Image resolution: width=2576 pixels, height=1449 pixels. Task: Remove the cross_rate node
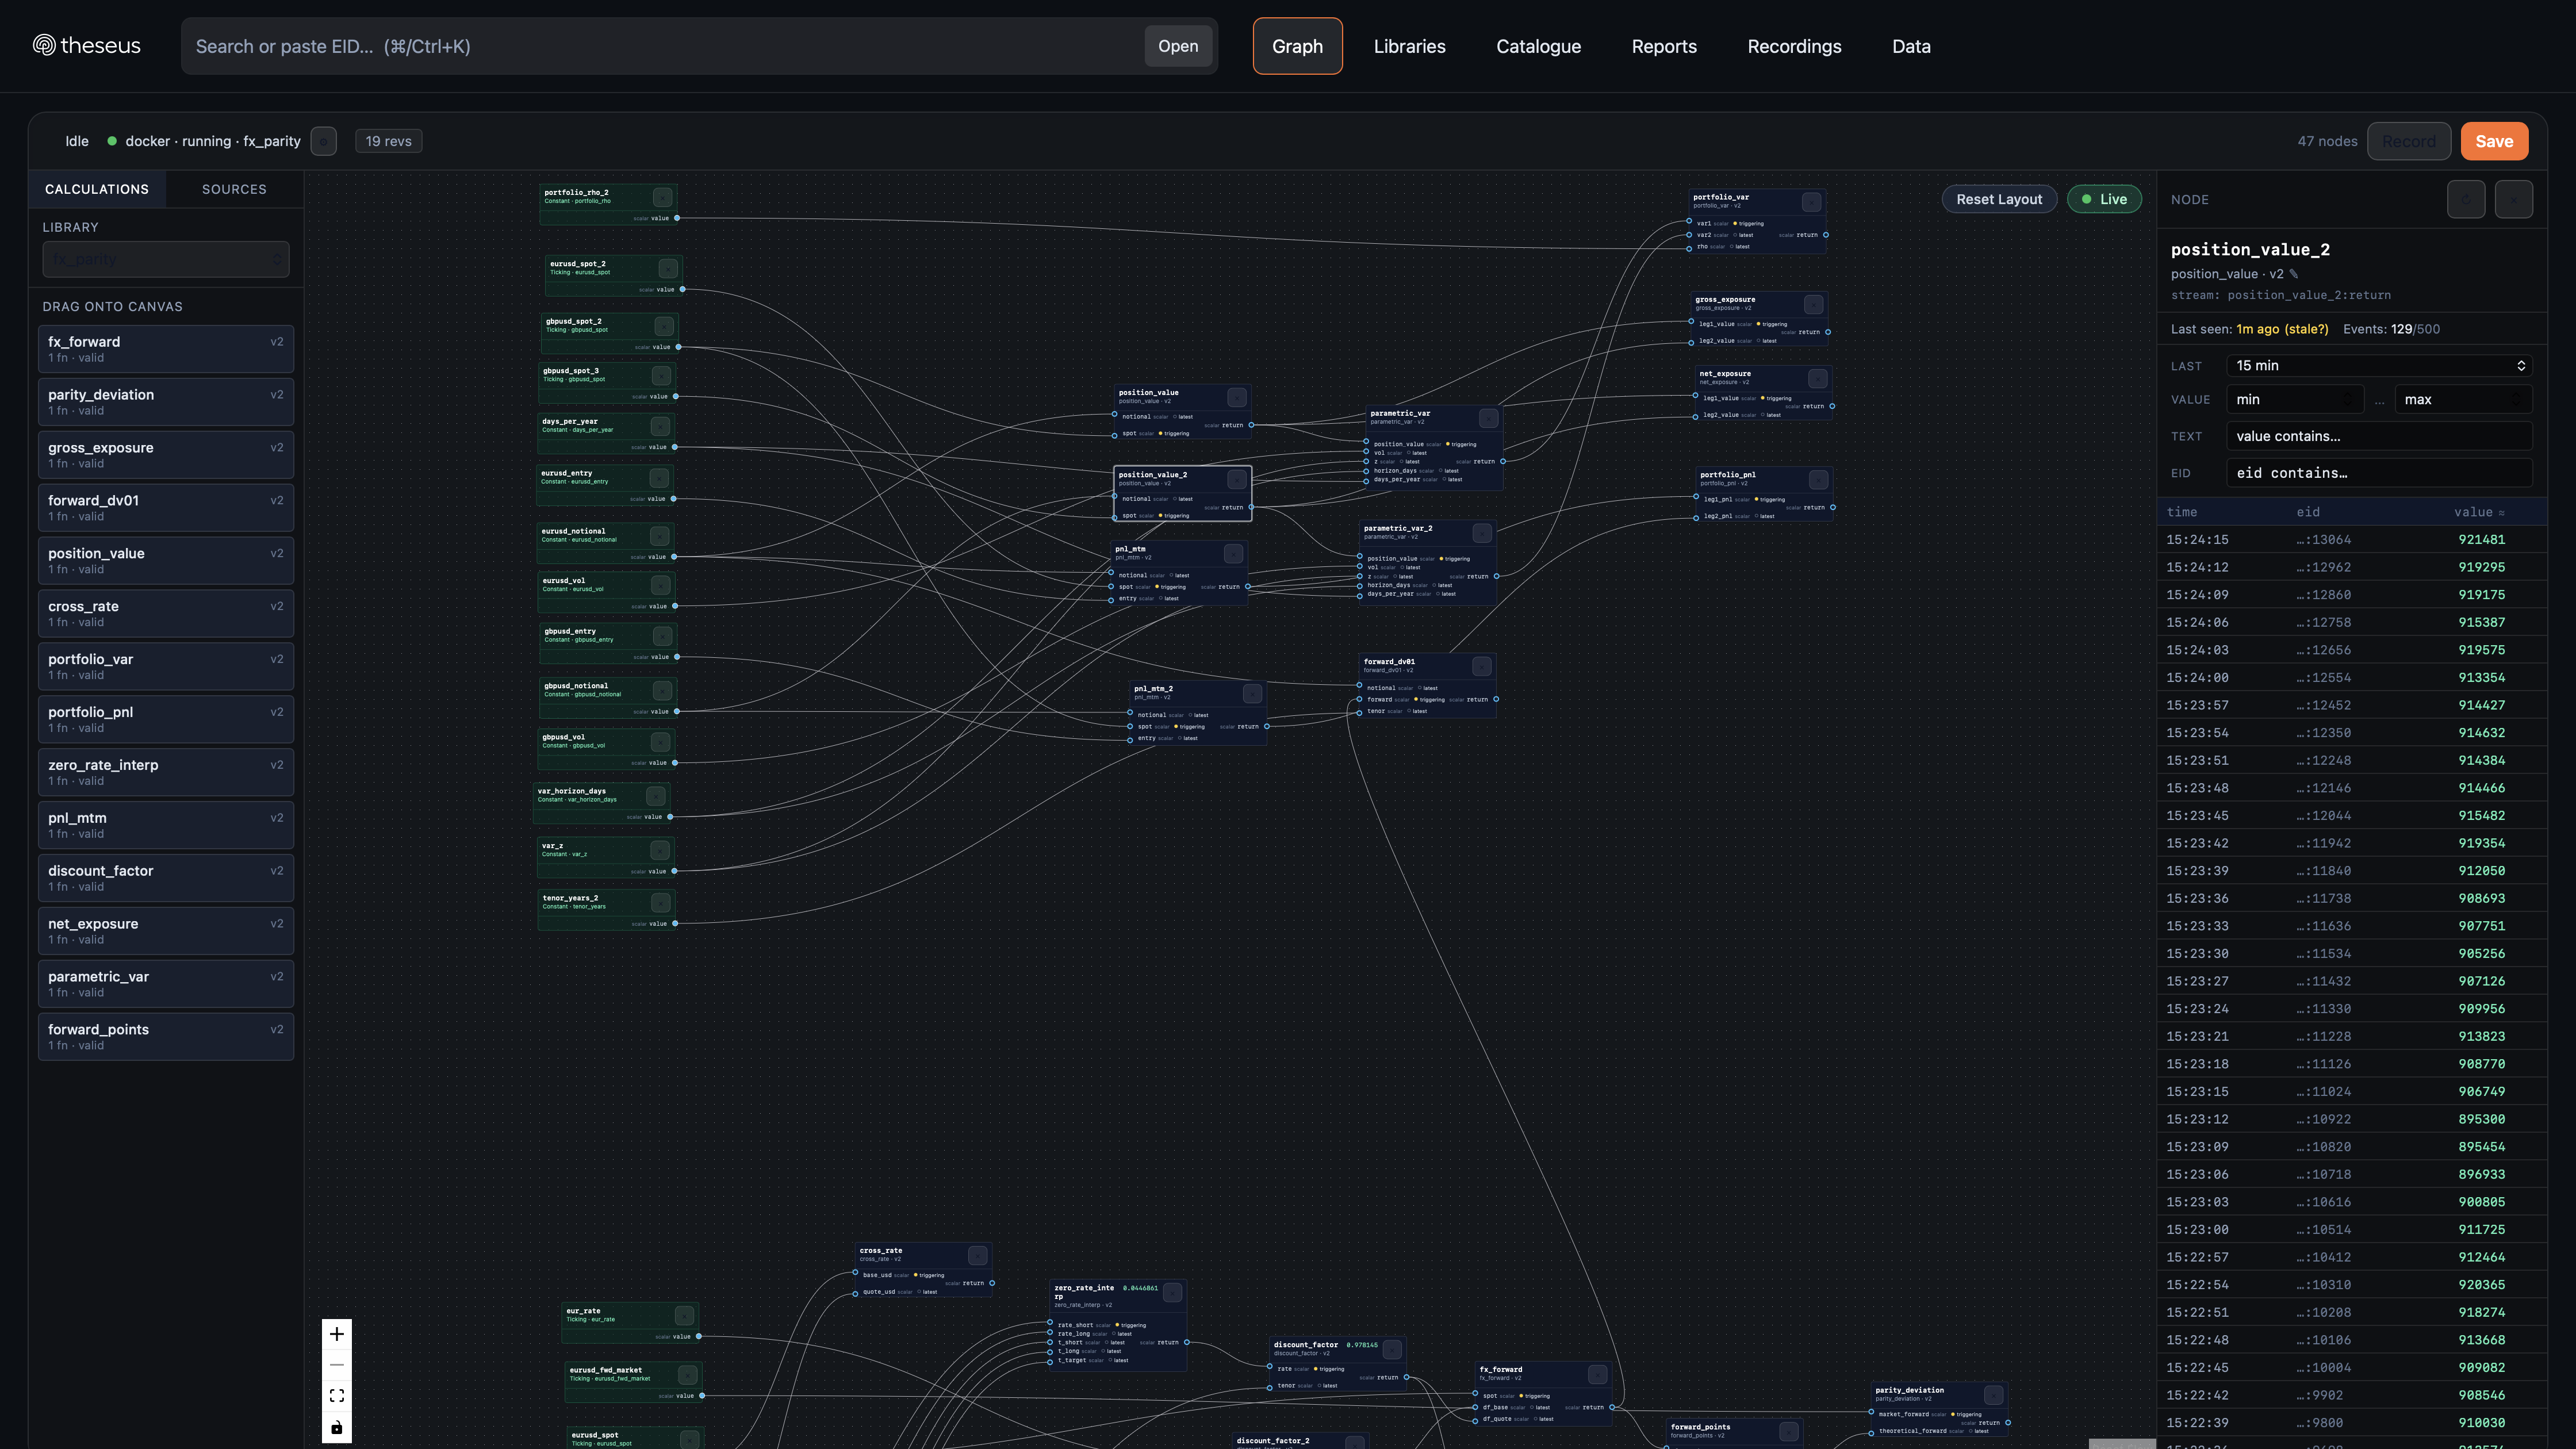click(978, 1255)
